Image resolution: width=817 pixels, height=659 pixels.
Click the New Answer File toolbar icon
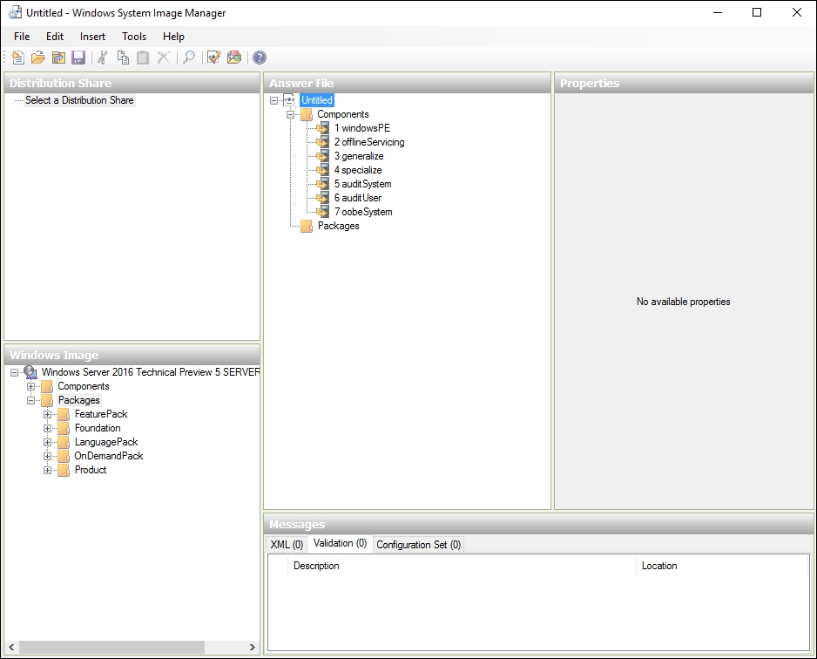point(17,58)
